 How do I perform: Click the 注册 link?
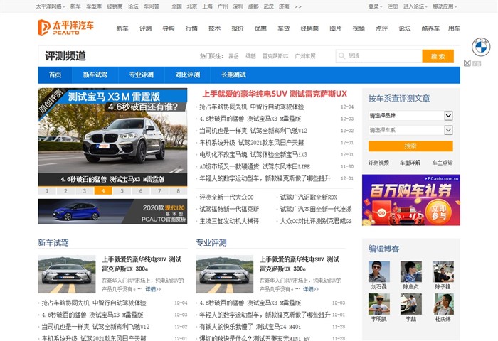pos(393,6)
